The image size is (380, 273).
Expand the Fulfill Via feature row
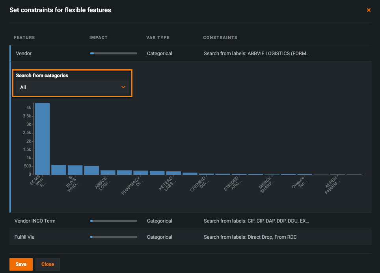pyautogui.click(x=27, y=237)
